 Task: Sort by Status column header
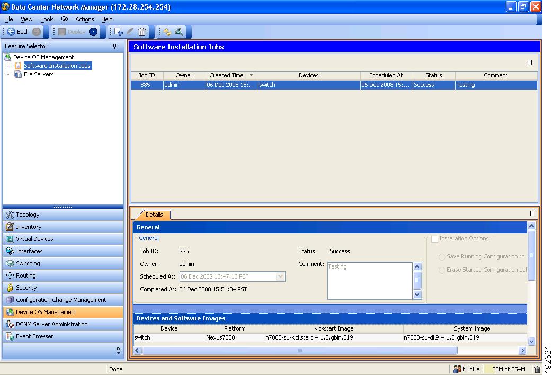tap(434, 75)
